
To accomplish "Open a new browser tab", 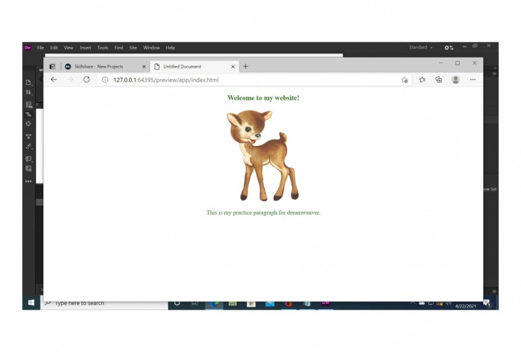I will [x=246, y=66].
